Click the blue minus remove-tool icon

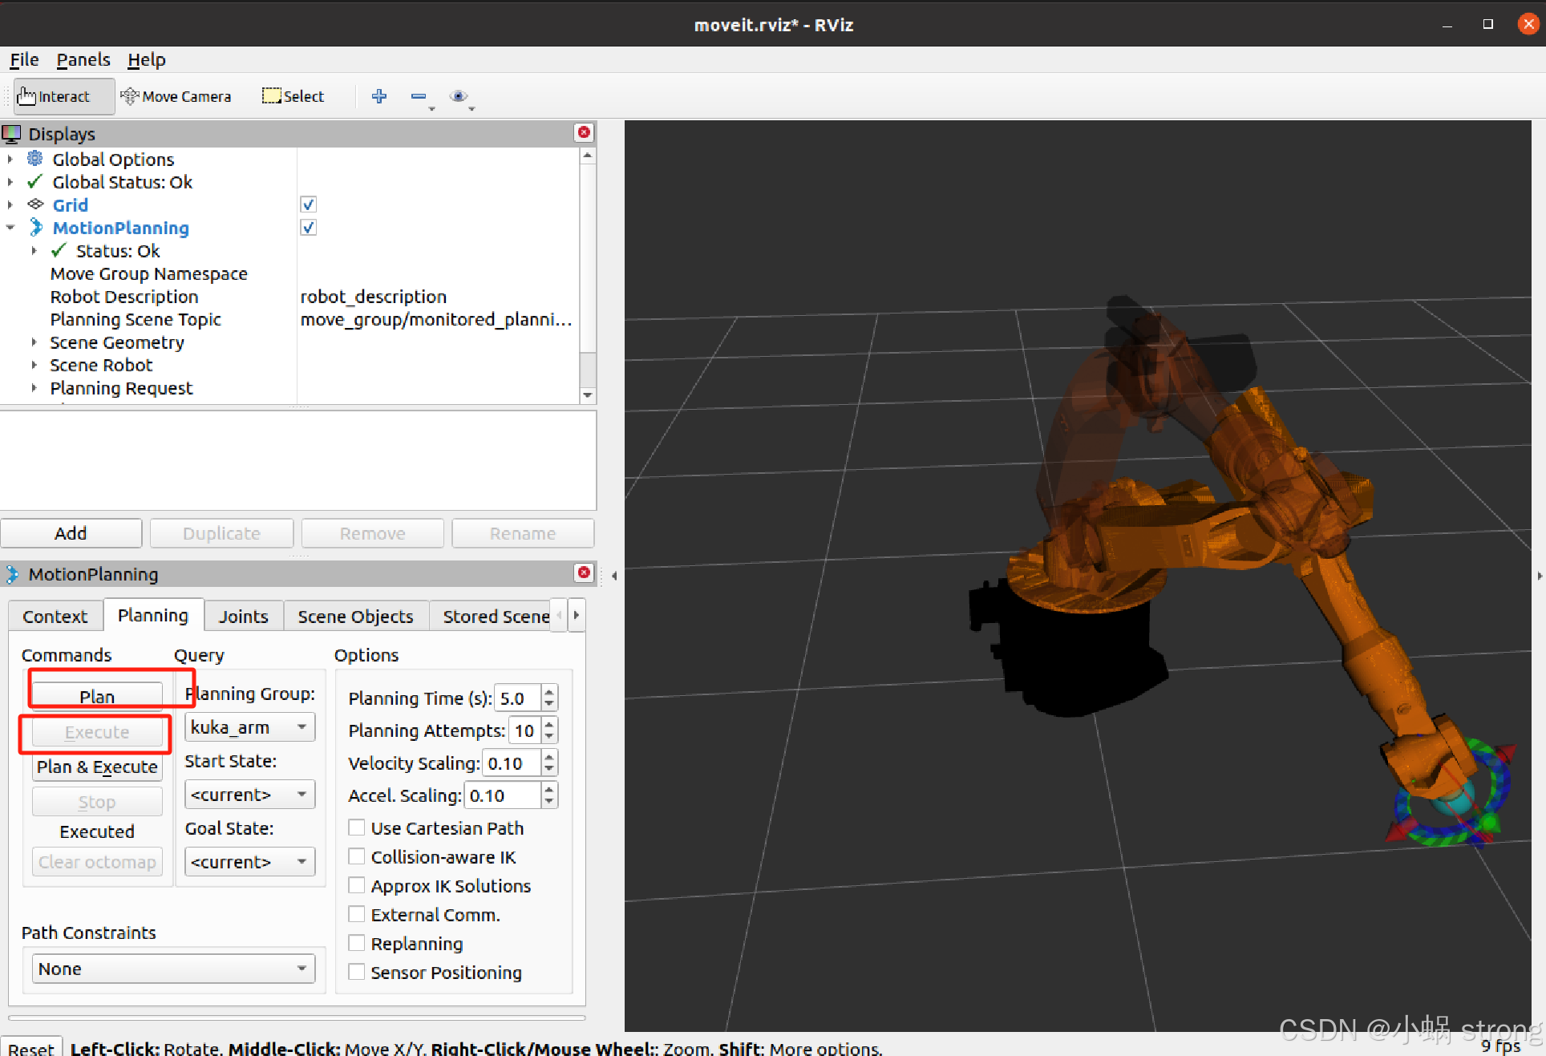click(418, 96)
